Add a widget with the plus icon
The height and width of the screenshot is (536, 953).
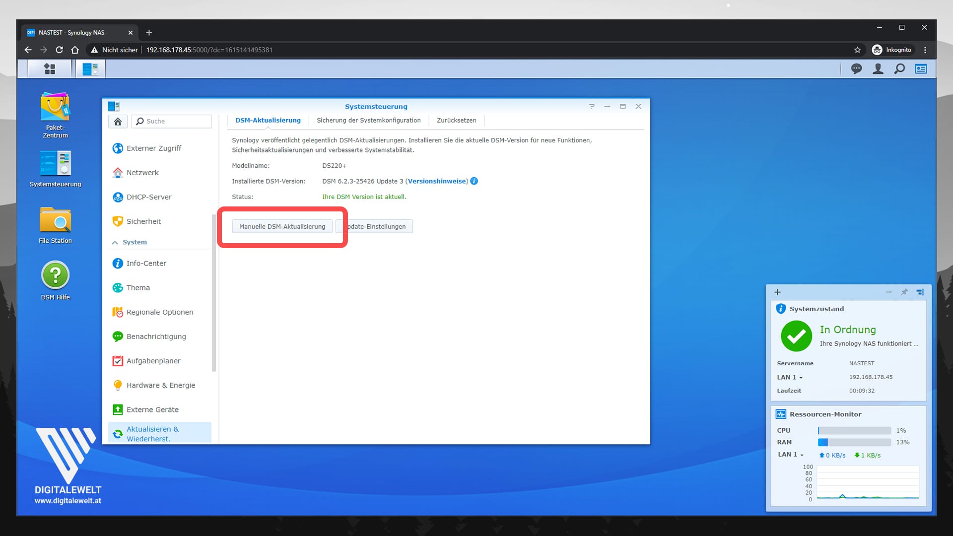pyautogui.click(x=778, y=293)
